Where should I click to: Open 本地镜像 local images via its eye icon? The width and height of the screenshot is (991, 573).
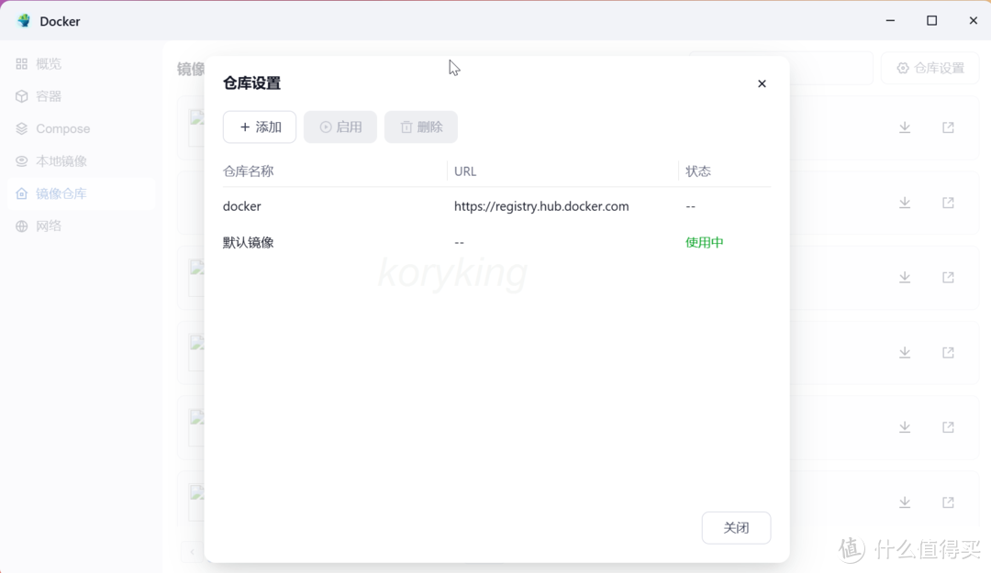20,160
